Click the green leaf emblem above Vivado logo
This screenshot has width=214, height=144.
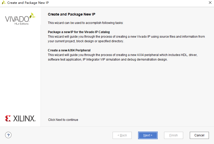33,16
